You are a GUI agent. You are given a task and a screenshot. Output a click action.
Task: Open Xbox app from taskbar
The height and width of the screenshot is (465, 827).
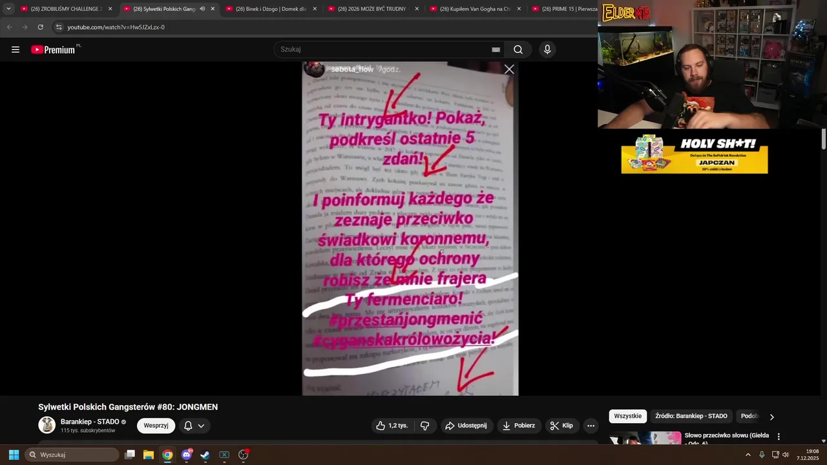[x=224, y=455]
